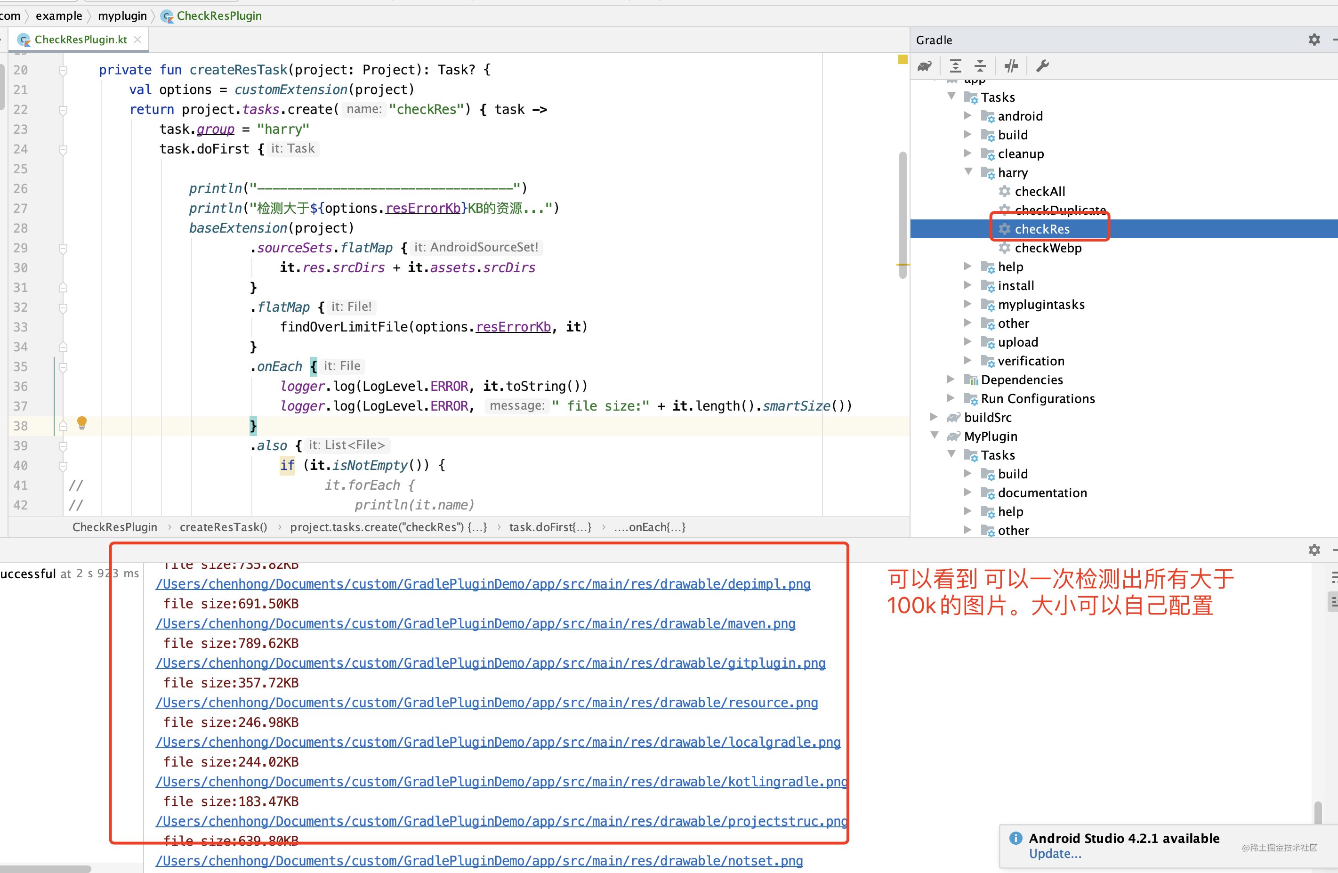1338x873 pixels.
Task: Click createResTask() in the bottom breadcrumb
Action: [x=223, y=527]
